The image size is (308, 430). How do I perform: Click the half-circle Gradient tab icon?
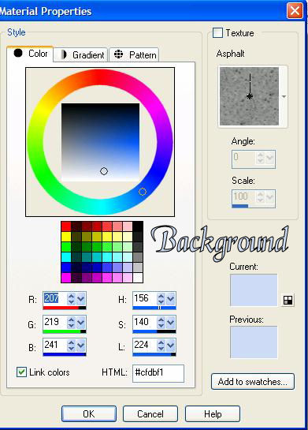[x=63, y=54]
